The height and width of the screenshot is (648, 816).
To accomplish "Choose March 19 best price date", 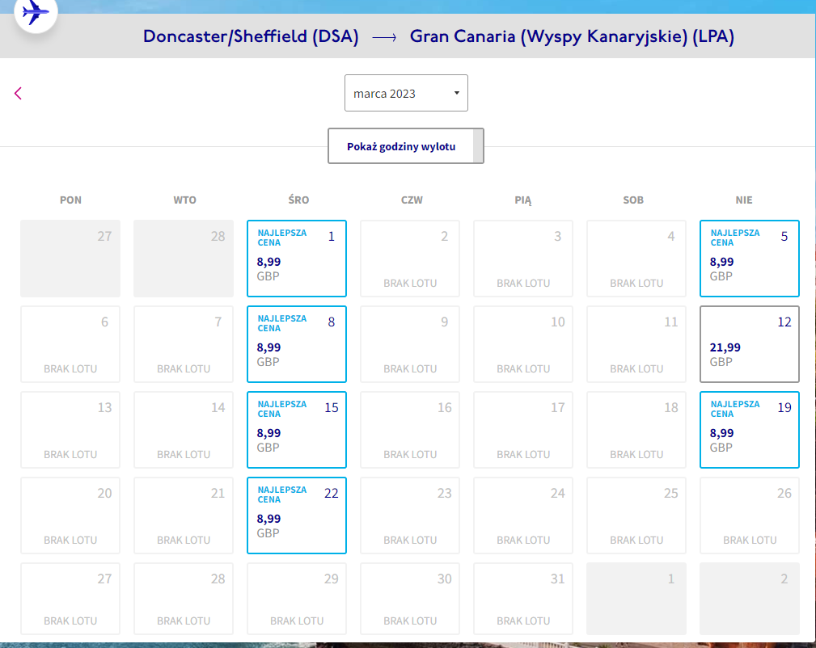I will point(750,430).
